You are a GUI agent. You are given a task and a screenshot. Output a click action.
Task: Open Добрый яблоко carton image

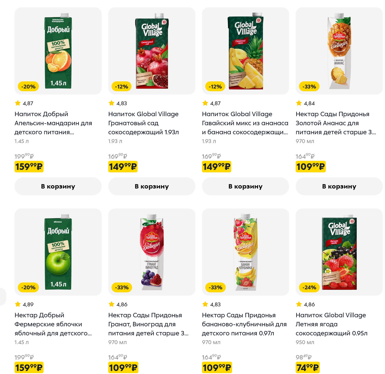click(58, 252)
